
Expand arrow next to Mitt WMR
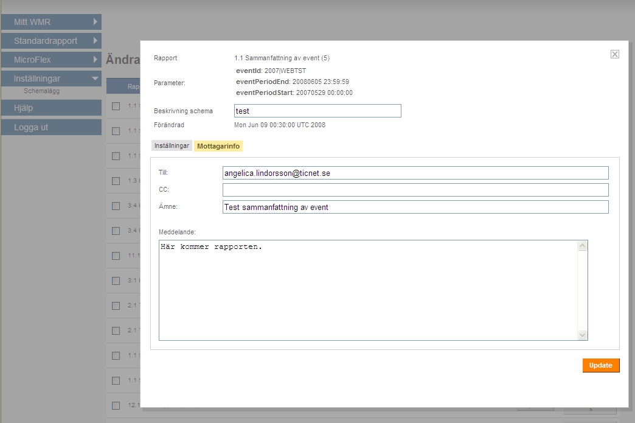(x=95, y=21)
